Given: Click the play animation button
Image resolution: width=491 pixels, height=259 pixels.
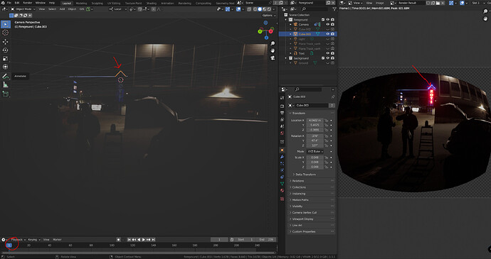Looking at the screenshot, I should [x=144, y=240].
